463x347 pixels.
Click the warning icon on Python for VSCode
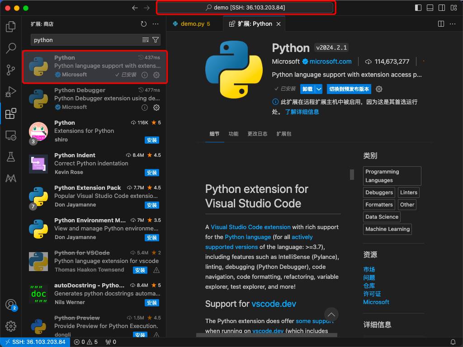click(156, 270)
